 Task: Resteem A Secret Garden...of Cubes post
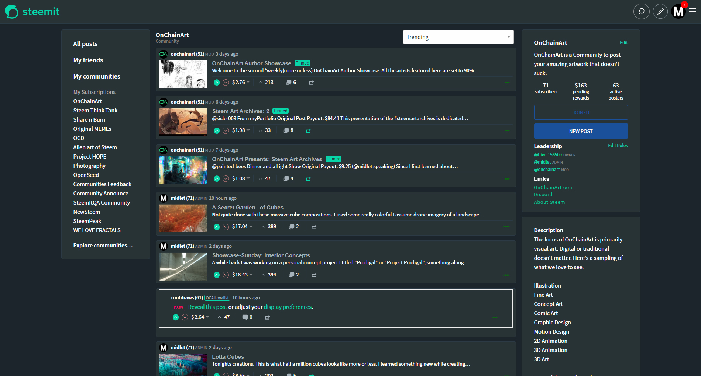314,227
